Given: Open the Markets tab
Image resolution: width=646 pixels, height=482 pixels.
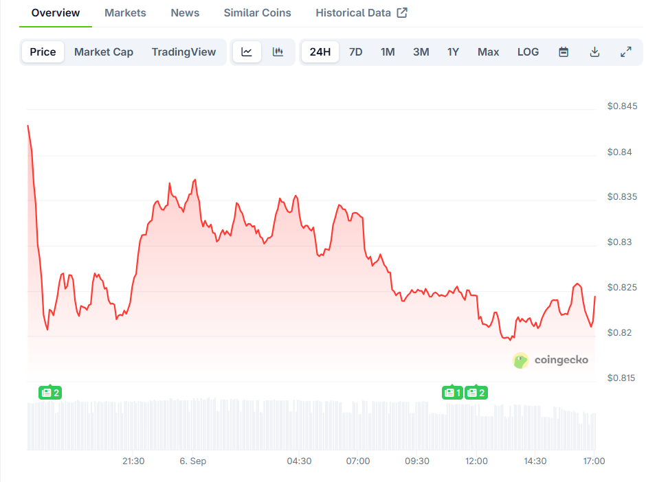Looking at the screenshot, I should [125, 13].
